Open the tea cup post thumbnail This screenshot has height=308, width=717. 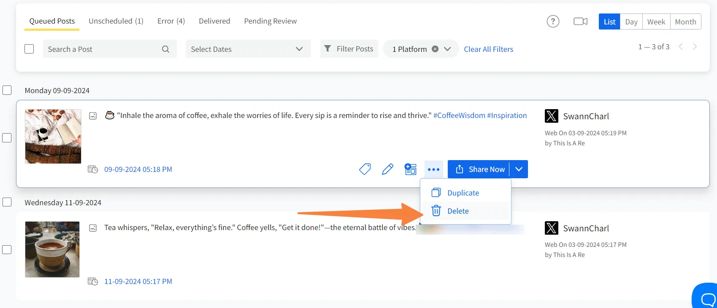coord(52,249)
